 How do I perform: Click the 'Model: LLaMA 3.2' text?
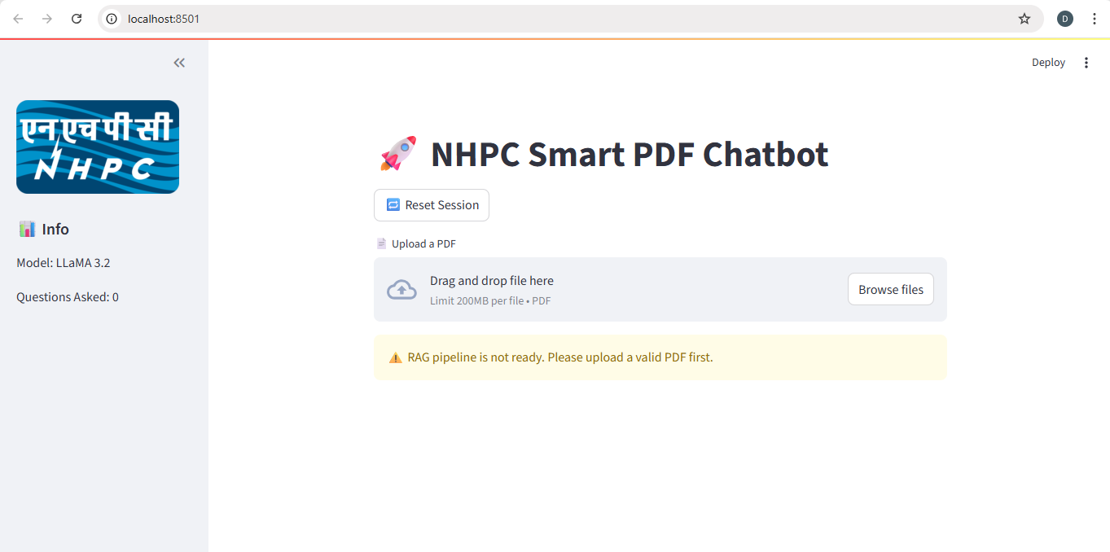click(63, 263)
